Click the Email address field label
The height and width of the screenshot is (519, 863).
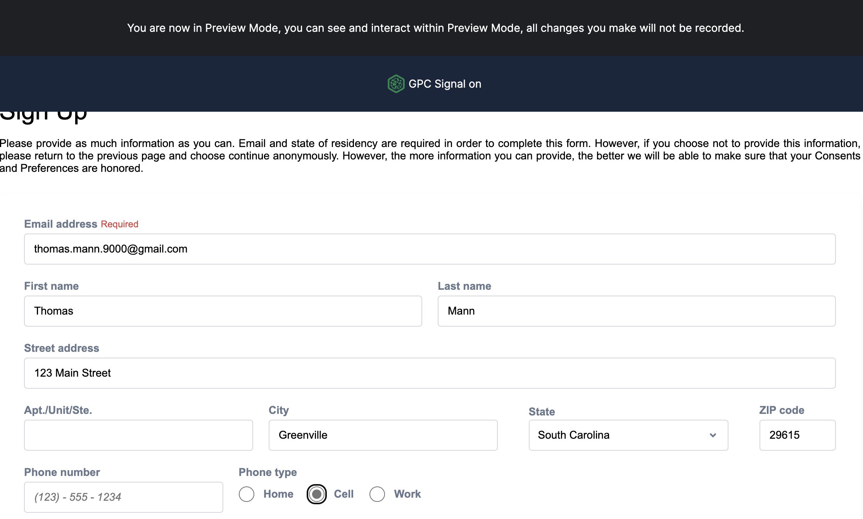pos(60,224)
